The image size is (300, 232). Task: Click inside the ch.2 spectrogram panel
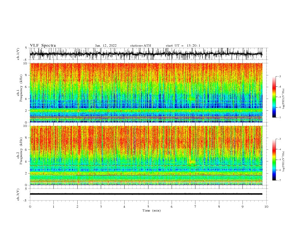pyautogui.click(x=146, y=155)
